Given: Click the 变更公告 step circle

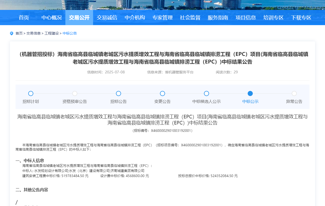Looking at the screenshot, I should (162, 93).
